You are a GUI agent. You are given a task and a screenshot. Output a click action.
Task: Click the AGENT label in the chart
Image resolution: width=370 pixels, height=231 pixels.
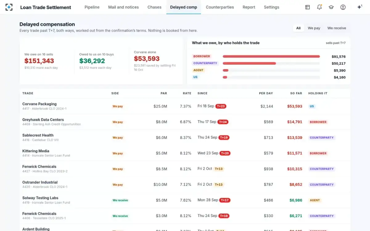(198, 70)
